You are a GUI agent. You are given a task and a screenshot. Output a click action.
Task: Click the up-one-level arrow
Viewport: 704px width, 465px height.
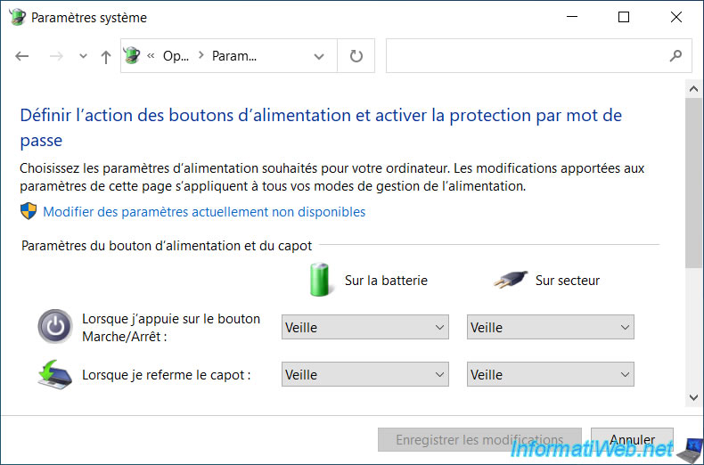[106, 56]
